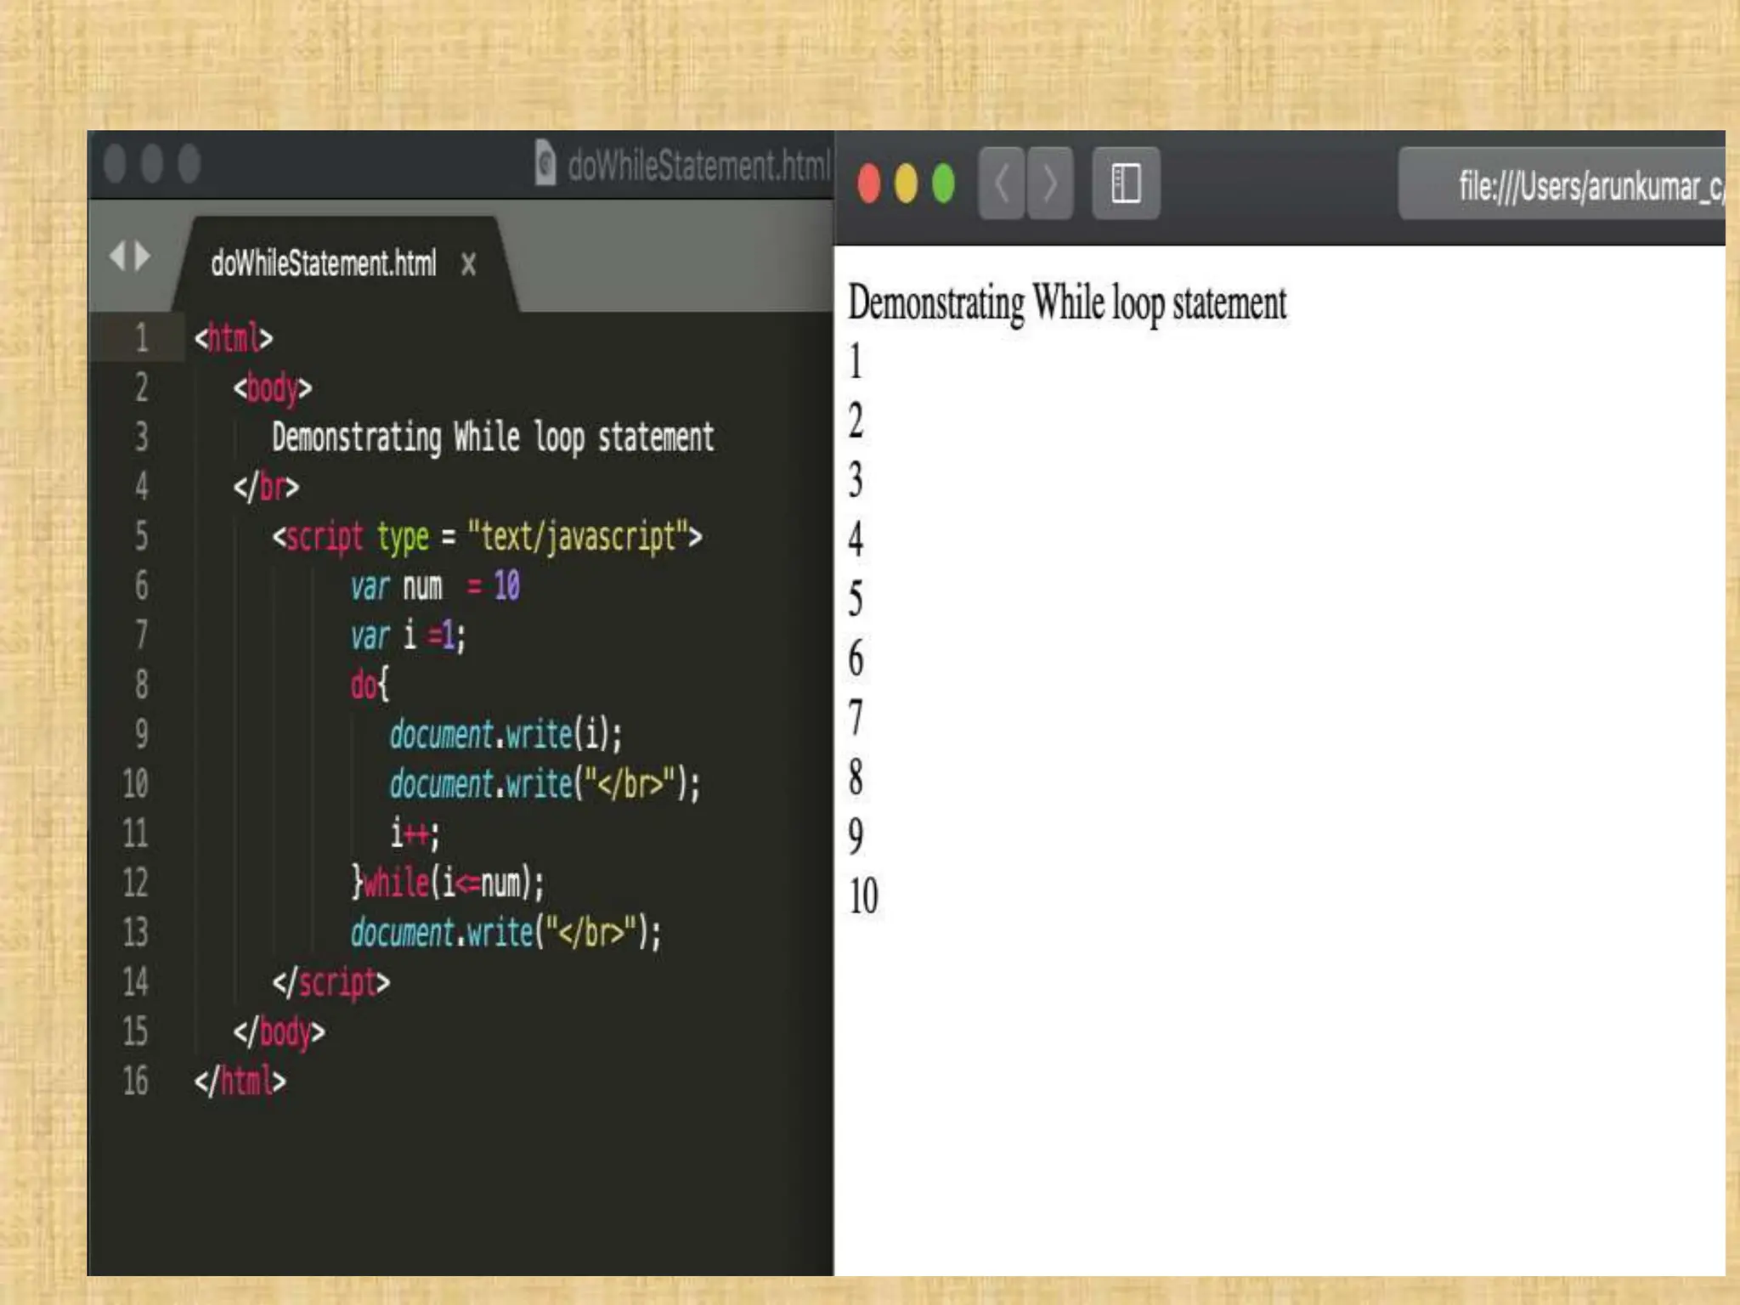Click the browser back arrow button
Screen dimensions: 1740x1305
click(x=1002, y=184)
